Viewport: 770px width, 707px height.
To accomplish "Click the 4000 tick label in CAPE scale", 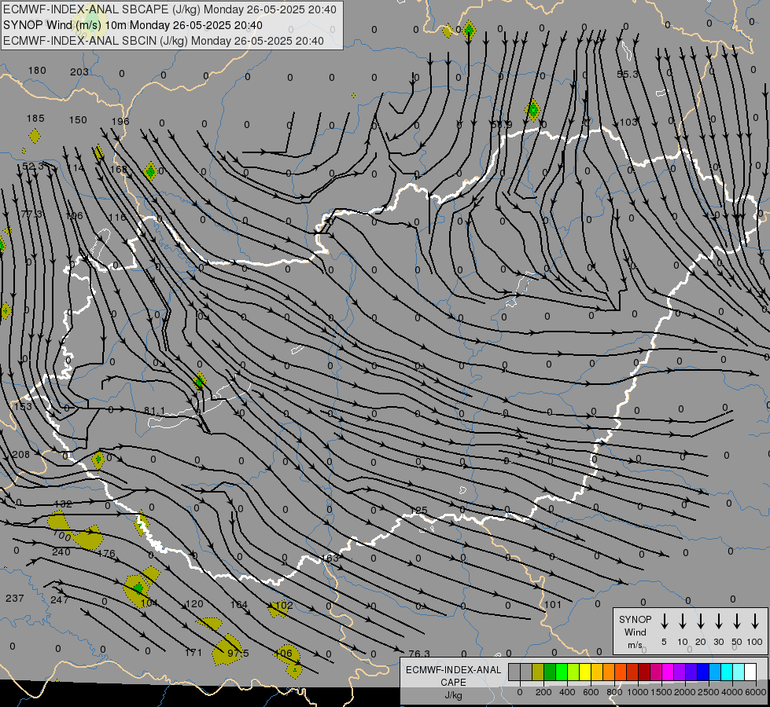I will (x=731, y=692).
